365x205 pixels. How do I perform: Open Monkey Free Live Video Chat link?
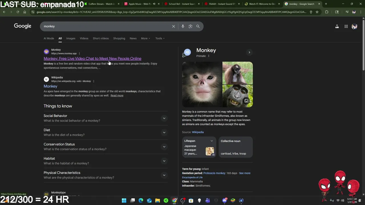click(92, 59)
